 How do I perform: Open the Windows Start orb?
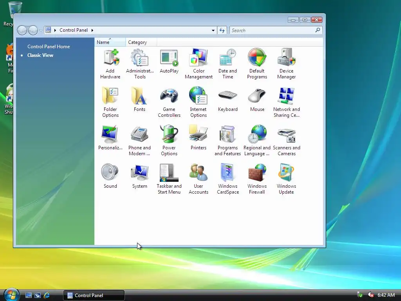tap(11, 295)
